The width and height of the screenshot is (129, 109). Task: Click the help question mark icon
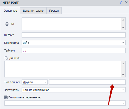[x=121, y=2]
